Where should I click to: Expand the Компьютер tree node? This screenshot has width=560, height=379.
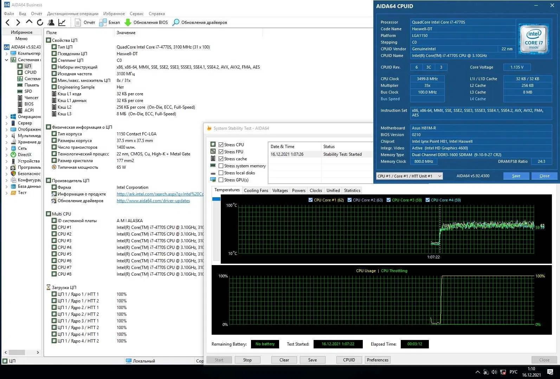[6, 53]
